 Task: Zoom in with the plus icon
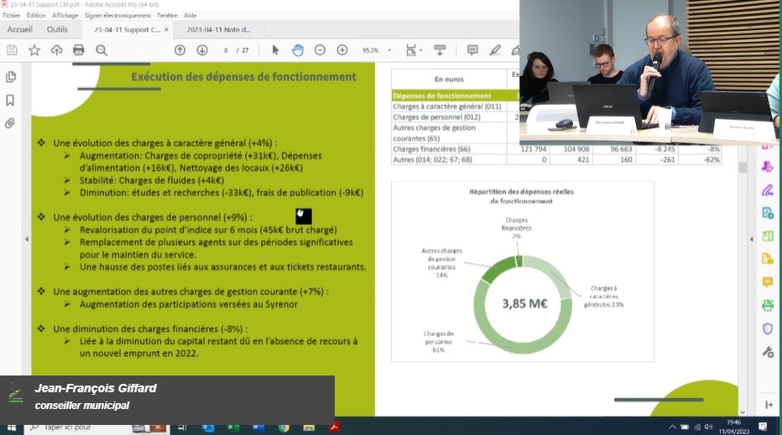tap(342, 50)
